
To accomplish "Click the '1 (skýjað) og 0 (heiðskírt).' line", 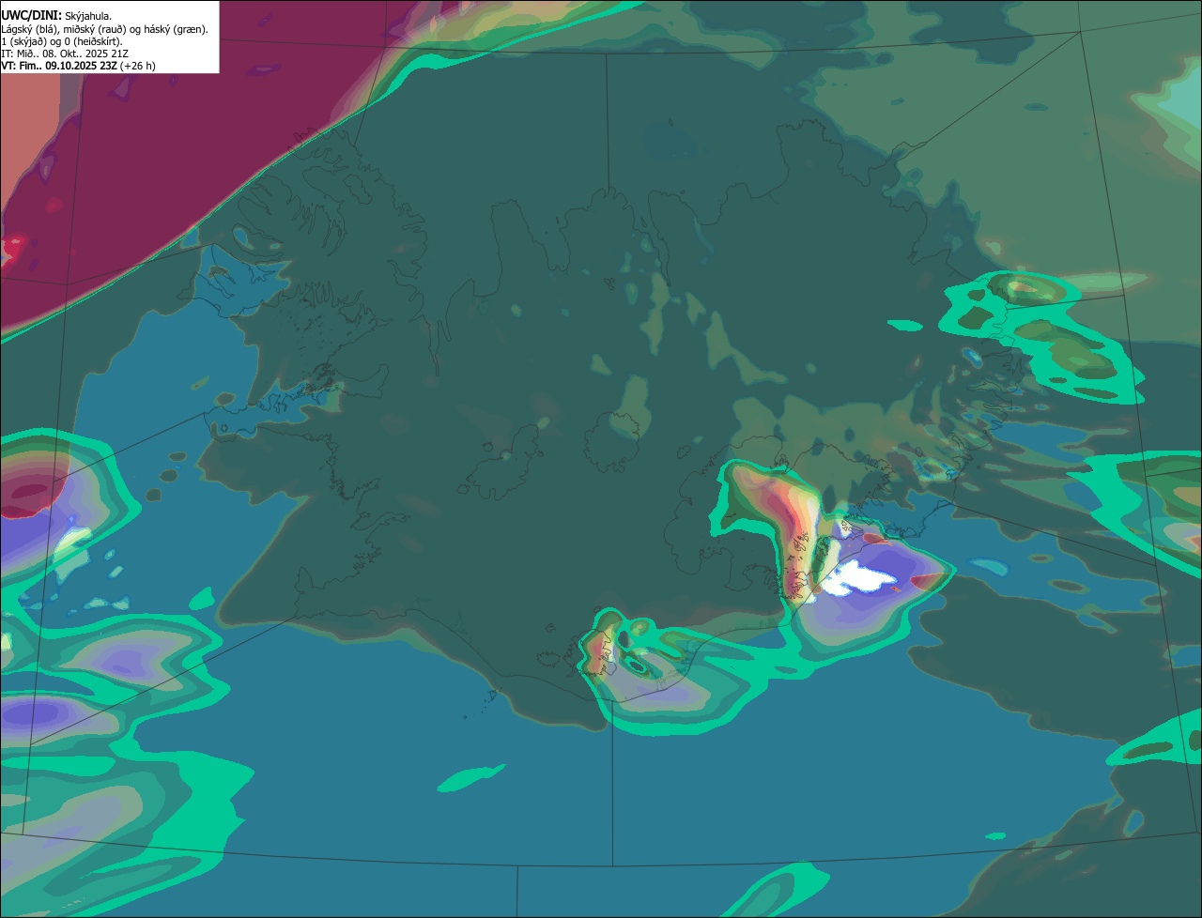I will (x=62, y=41).
